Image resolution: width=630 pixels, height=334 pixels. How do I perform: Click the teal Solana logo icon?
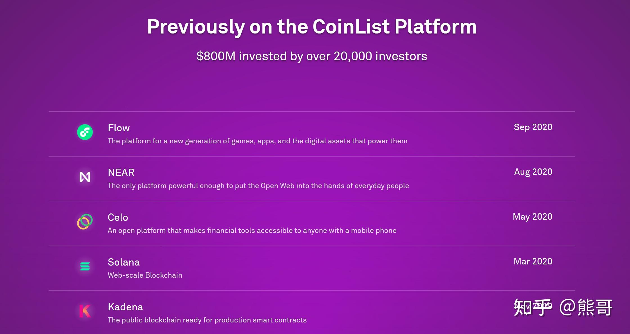tap(85, 266)
